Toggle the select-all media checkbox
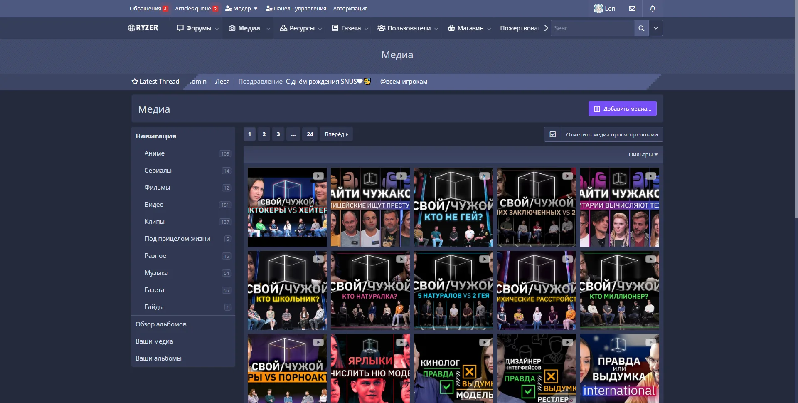 coord(552,134)
